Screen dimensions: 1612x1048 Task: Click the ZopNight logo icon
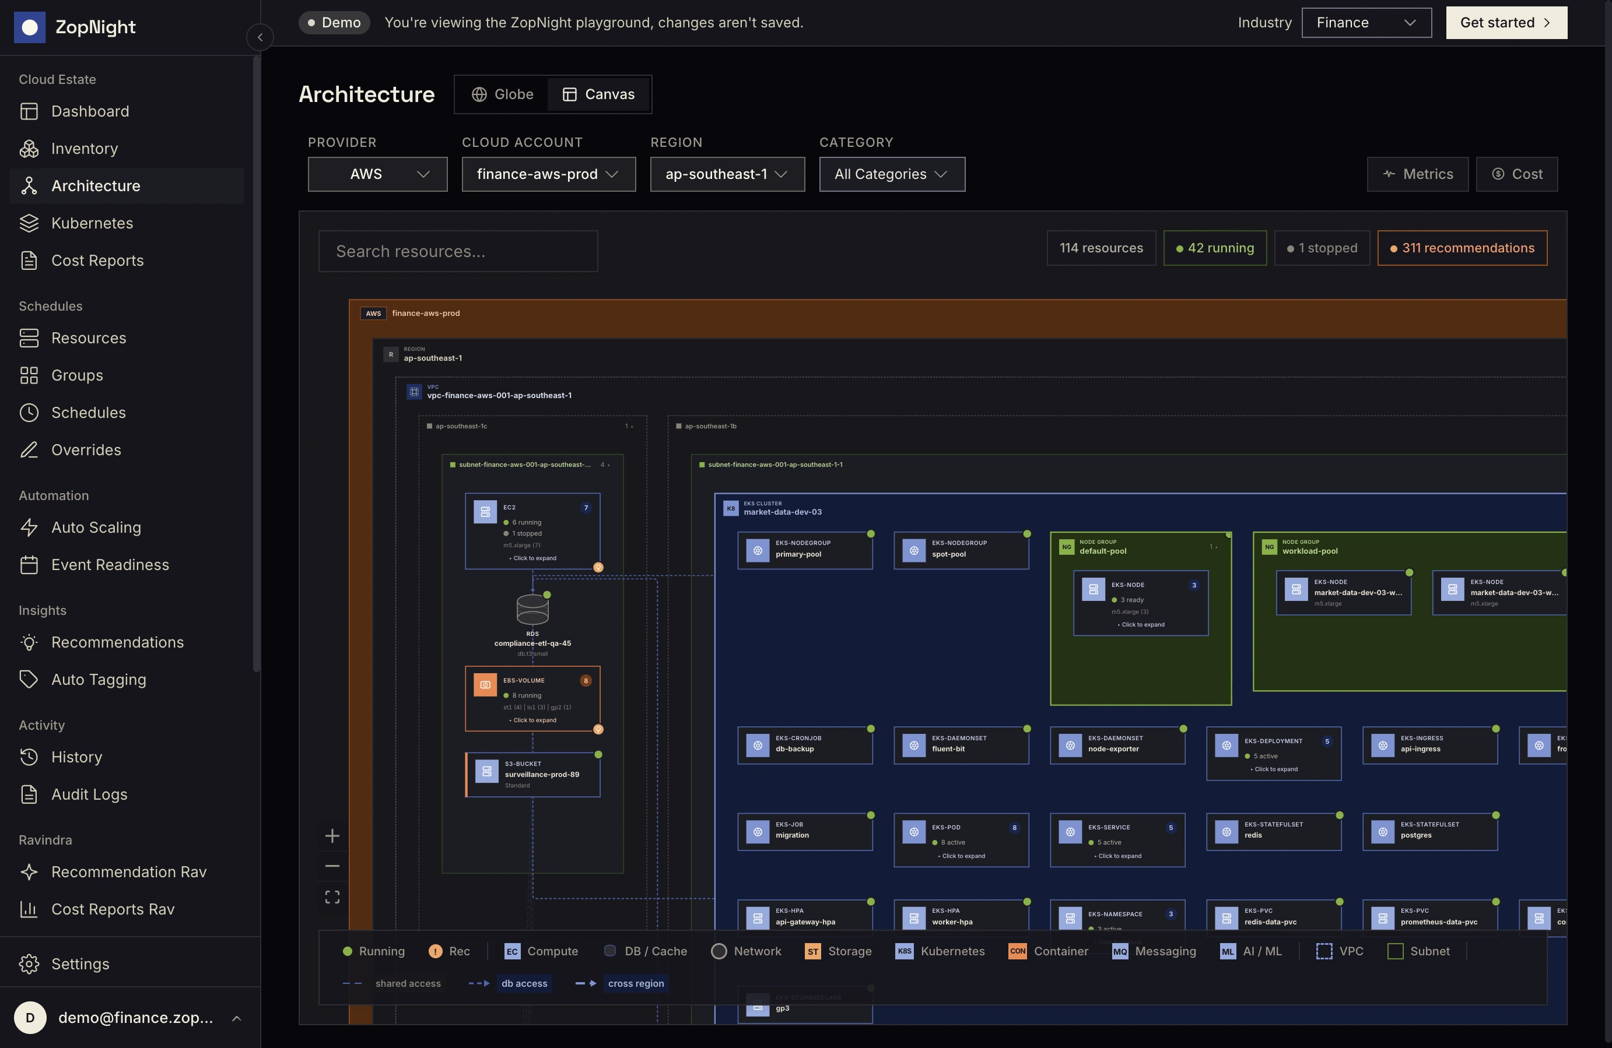pyautogui.click(x=30, y=27)
